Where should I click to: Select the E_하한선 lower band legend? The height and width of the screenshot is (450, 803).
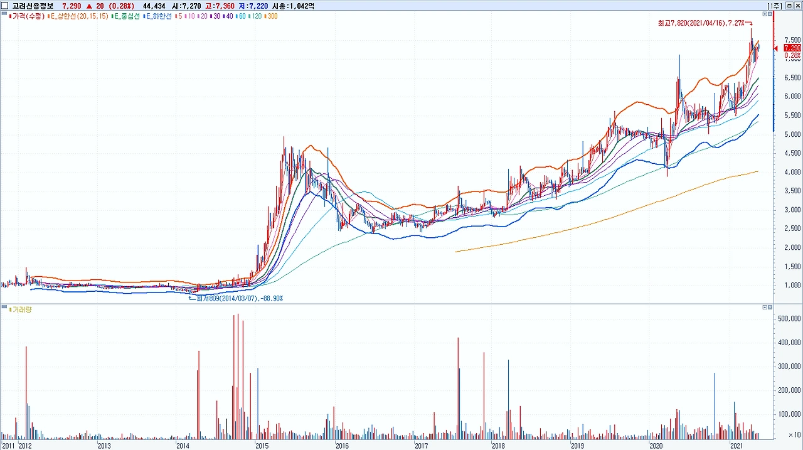[158, 16]
